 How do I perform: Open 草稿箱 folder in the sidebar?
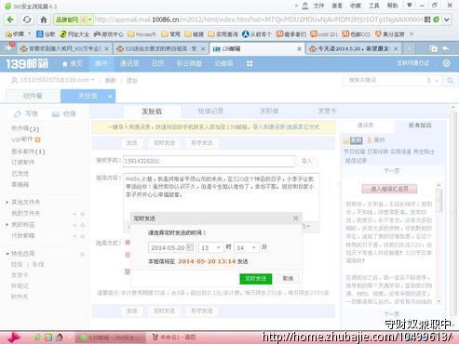tap(20, 185)
